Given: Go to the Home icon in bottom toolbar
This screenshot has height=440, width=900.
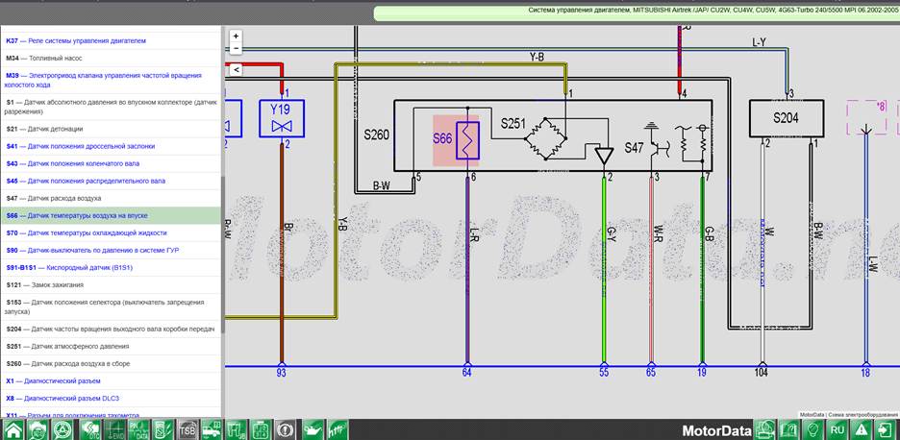Looking at the screenshot, I should (x=13, y=429).
